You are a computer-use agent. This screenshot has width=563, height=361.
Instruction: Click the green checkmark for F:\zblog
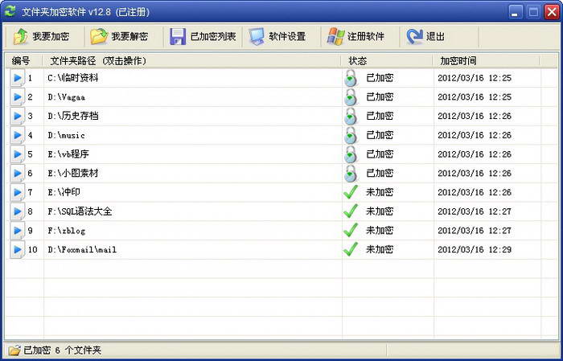click(351, 230)
